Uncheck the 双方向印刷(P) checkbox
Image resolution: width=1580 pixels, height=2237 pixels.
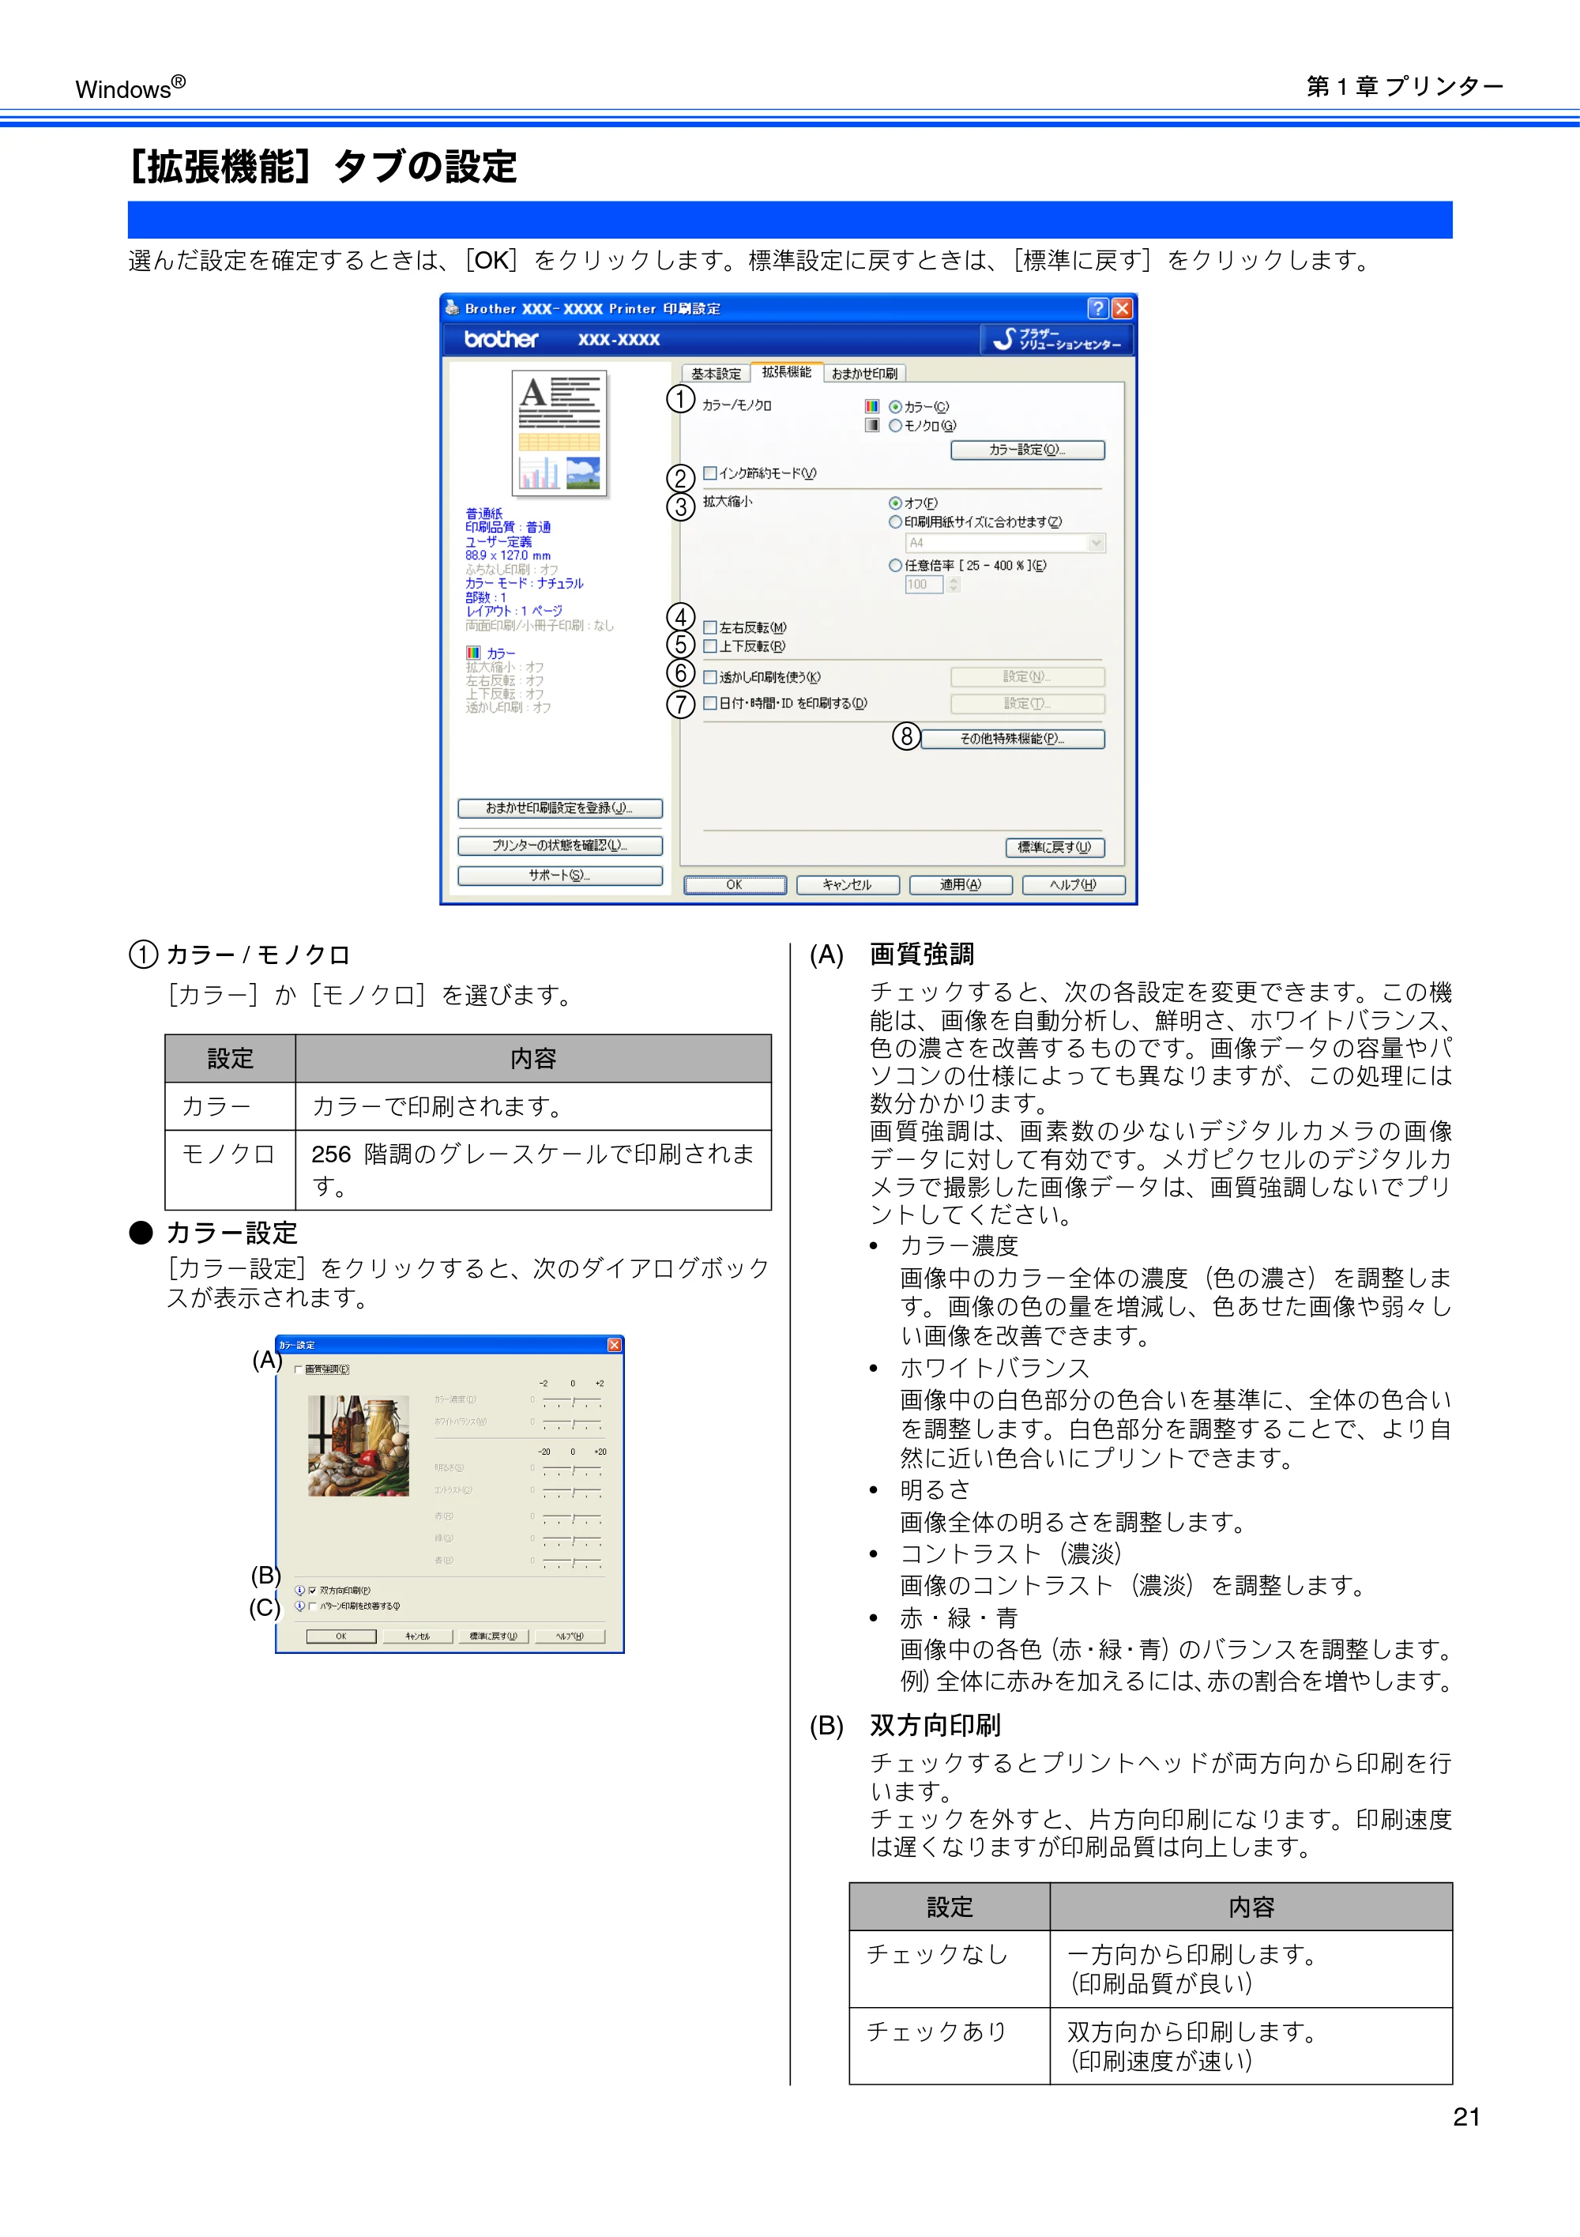tap(313, 1590)
